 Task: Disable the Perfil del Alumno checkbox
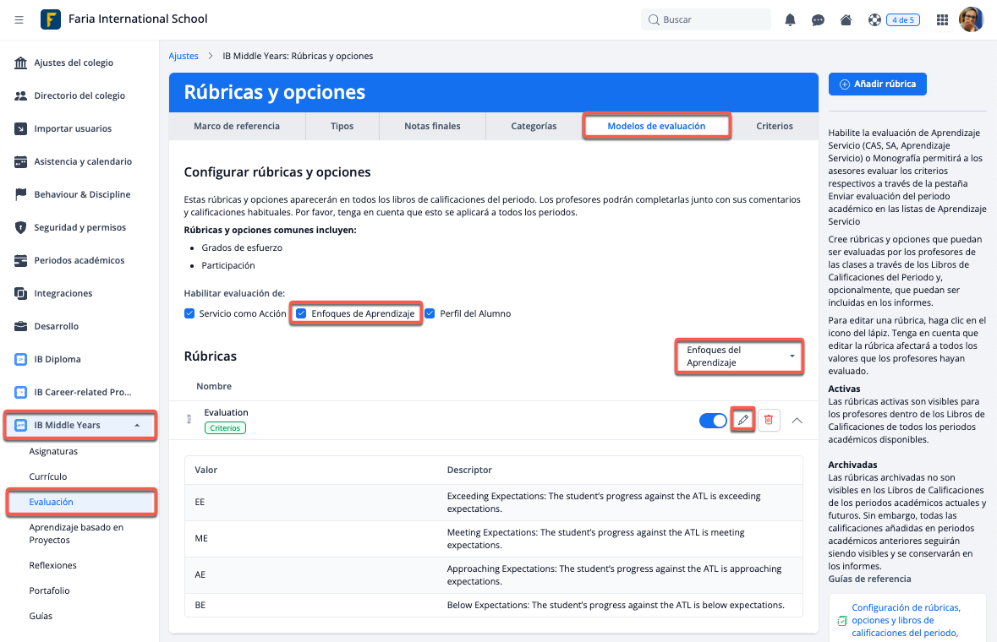point(430,313)
